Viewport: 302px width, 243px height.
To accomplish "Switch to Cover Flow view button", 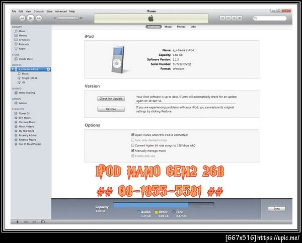I will (x=240, y=18).
